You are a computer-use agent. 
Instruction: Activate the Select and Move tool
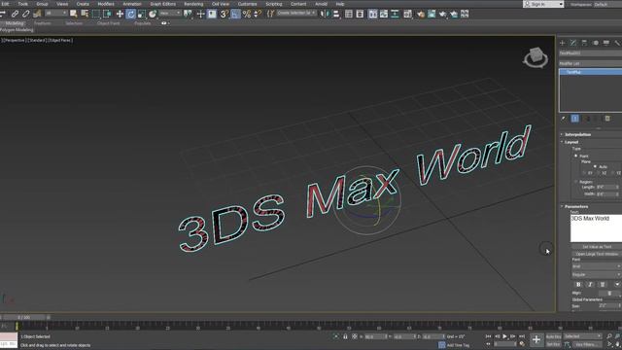120,14
